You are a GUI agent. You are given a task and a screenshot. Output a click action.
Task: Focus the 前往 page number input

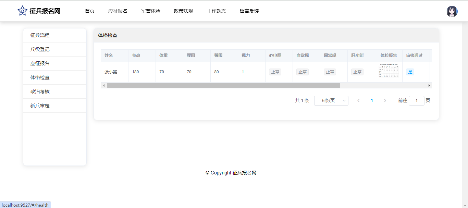(x=417, y=101)
